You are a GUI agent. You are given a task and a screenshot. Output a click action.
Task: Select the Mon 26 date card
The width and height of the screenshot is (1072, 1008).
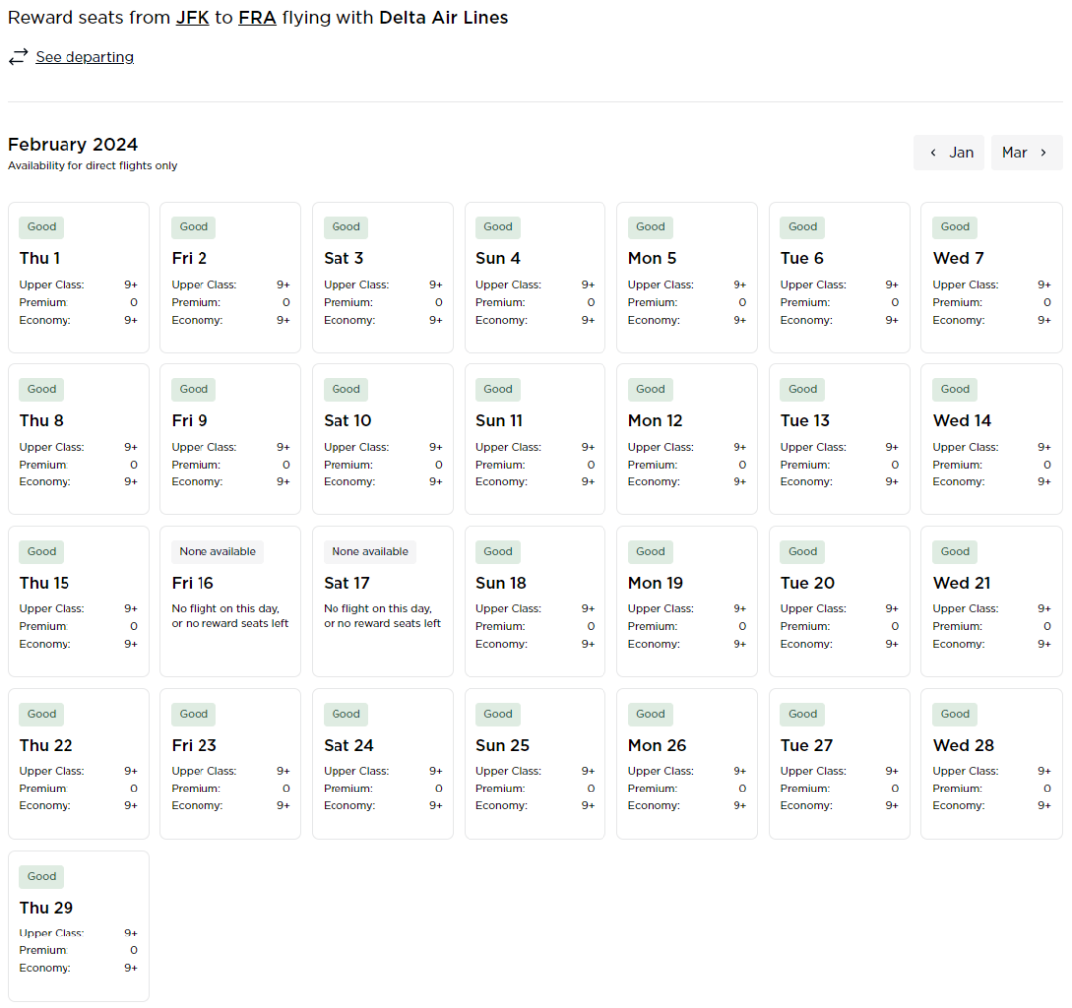click(x=687, y=763)
